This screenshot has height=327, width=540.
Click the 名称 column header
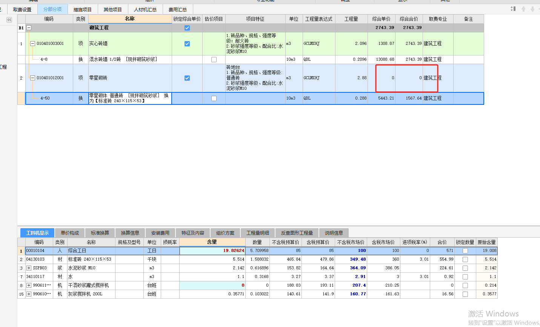[x=130, y=19]
